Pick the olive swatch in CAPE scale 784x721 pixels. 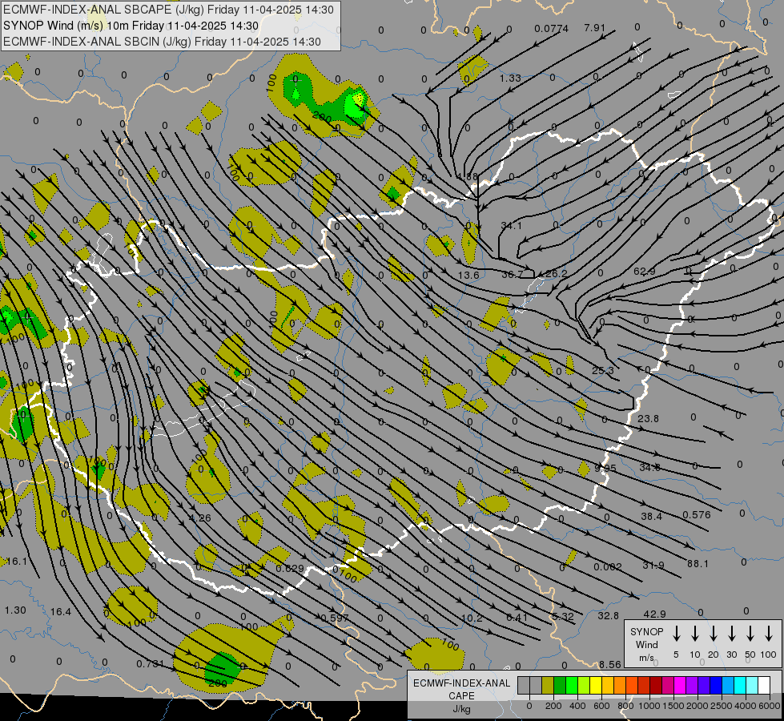click(x=548, y=685)
